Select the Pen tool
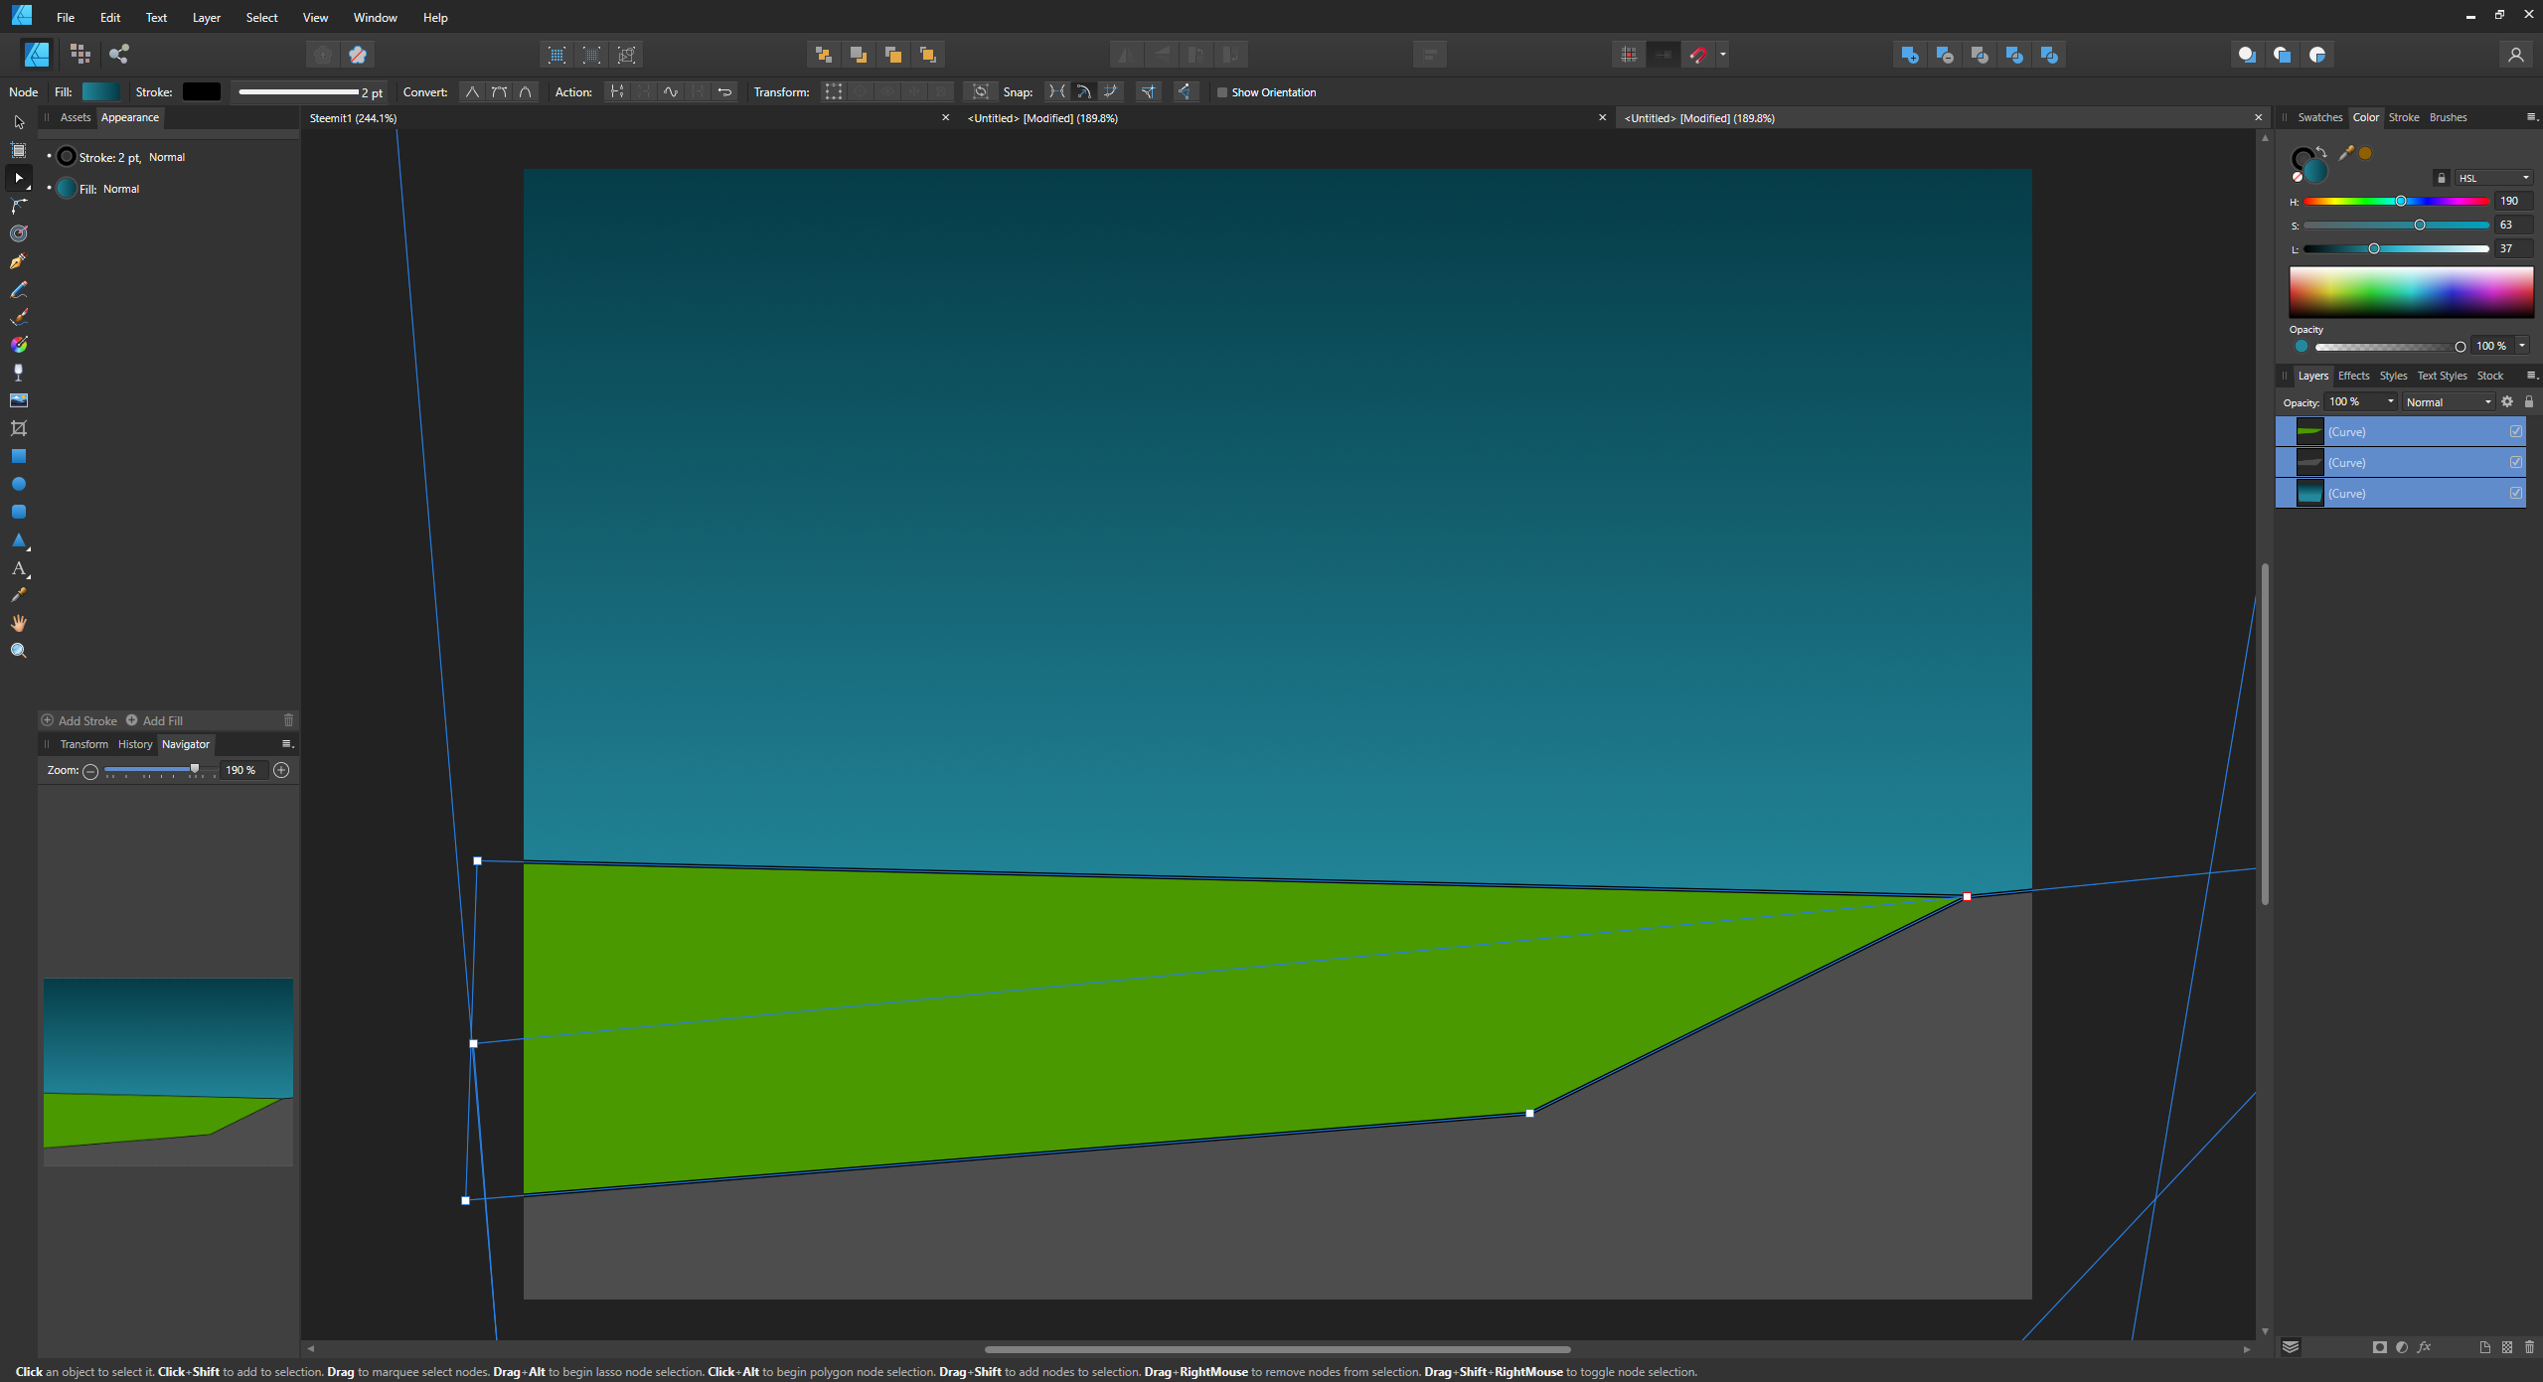 (x=18, y=261)
